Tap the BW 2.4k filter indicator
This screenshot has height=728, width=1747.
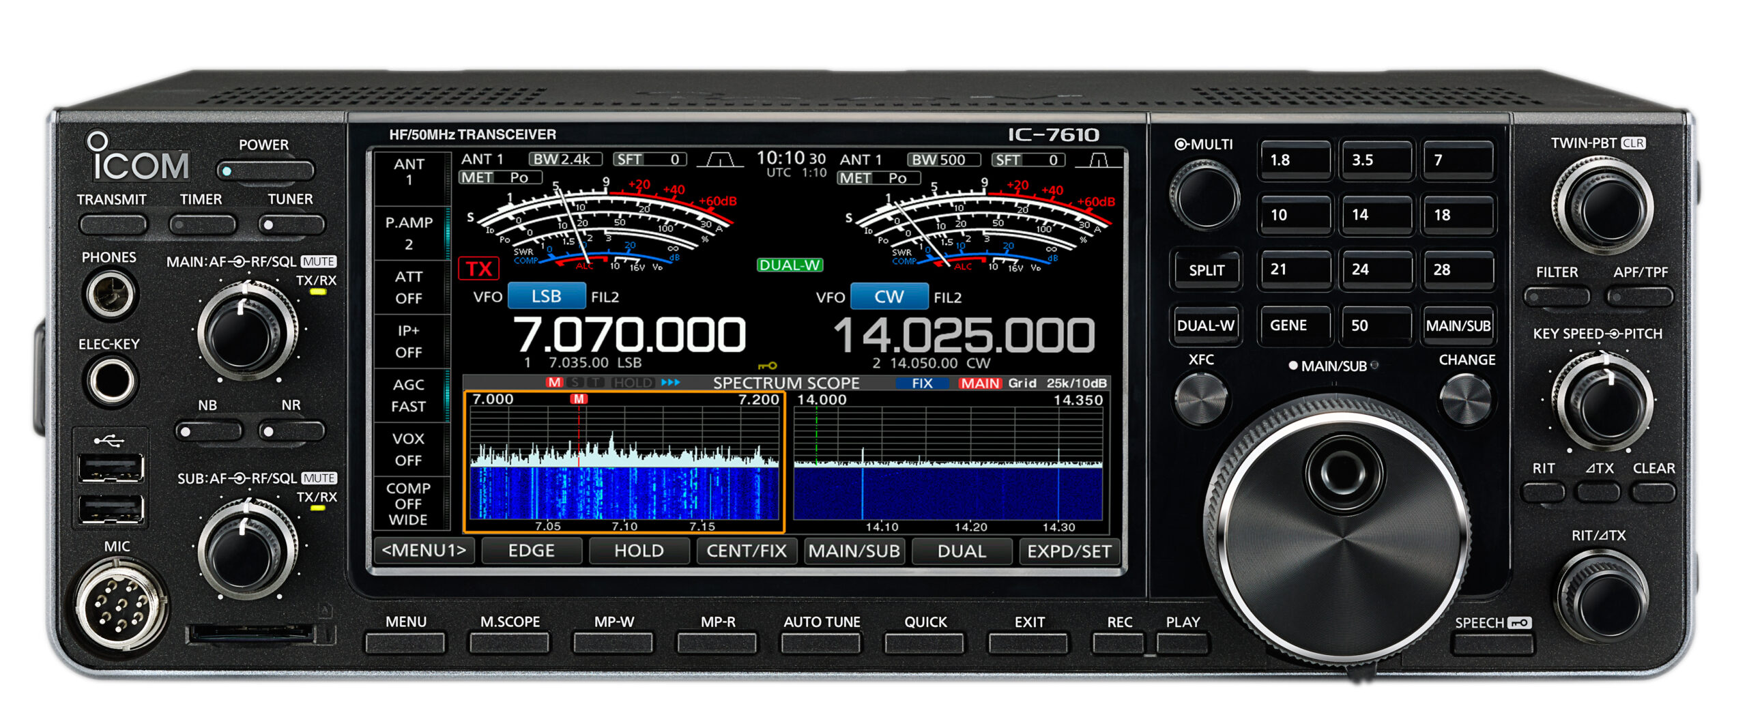click(x=565, y=159)
